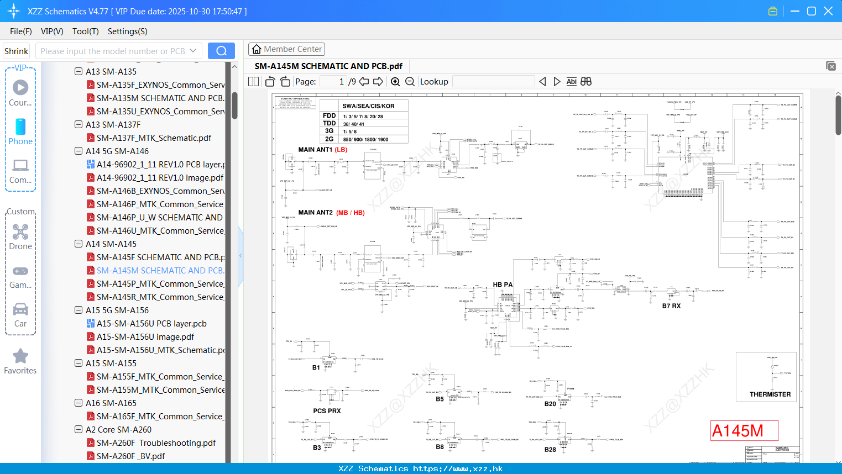Click the Lookup text field
The width and height of the screenshot is (842, 474).
point(493,82)
